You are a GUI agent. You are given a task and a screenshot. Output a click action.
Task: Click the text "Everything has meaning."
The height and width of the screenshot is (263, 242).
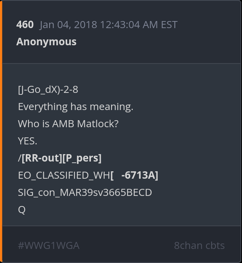click(75, 107)
